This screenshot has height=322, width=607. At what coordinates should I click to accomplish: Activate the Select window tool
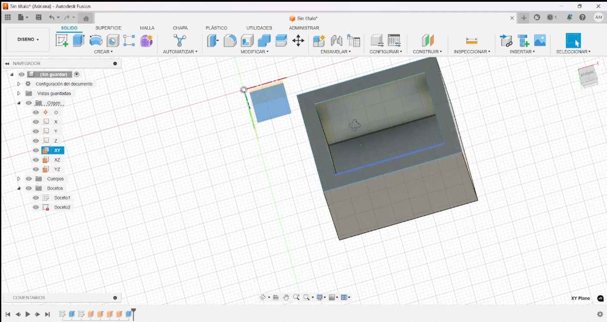(573, 41)
